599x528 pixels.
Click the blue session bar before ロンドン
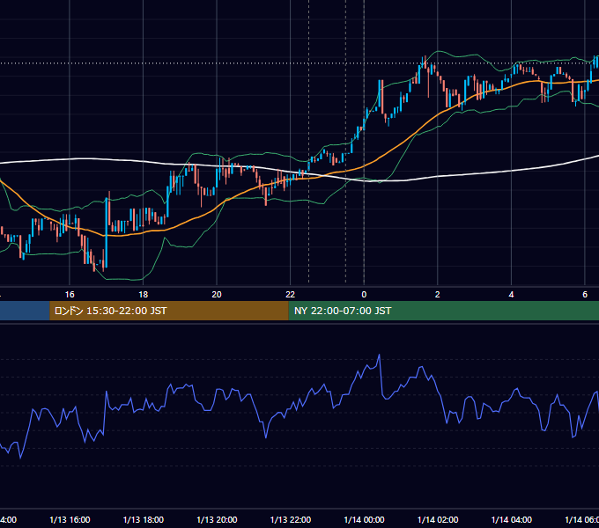(25, 311)
